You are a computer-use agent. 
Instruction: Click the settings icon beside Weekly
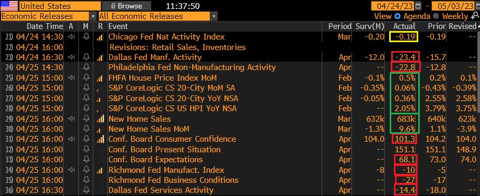[x=474, y=16]
